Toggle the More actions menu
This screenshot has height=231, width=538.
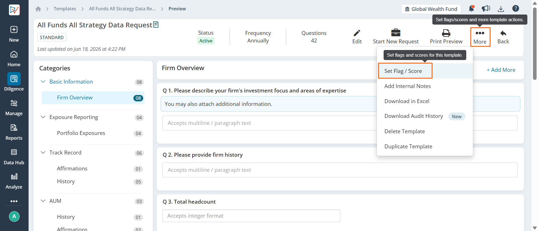(480, 37)
